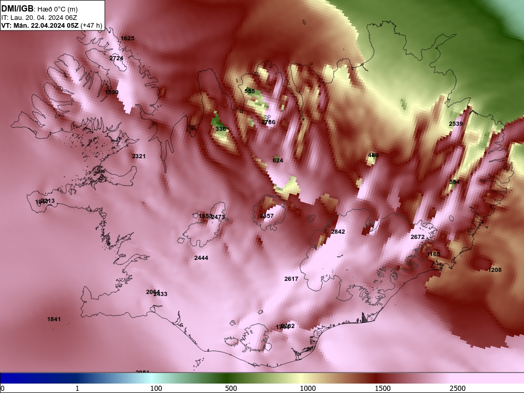Select the map label 2786
524x393 pixels.
268,122
